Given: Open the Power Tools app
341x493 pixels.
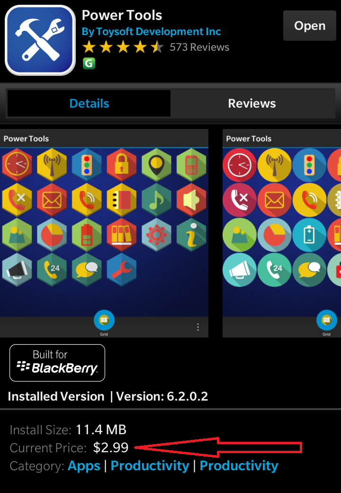Looking at the screenshot, I should 309,26.
